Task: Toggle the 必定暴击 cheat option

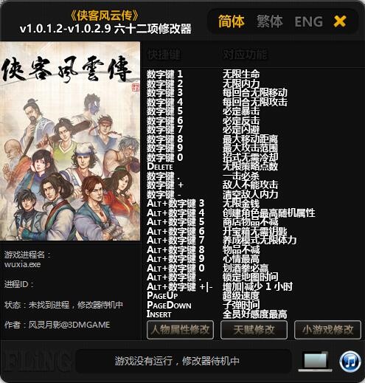Action: click(241, 111)
